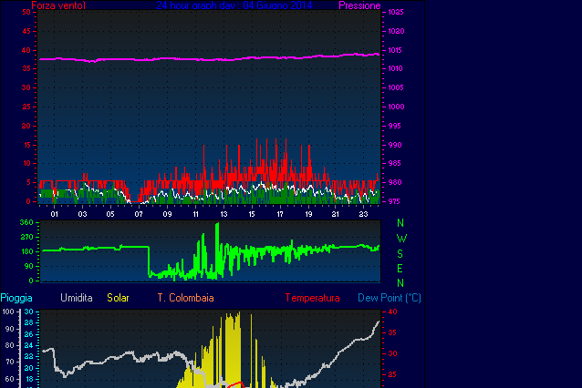Select wind direction axis value '270'
This screenshot has width=582, height=388.
pyautogui.click(x=26, y=237)
